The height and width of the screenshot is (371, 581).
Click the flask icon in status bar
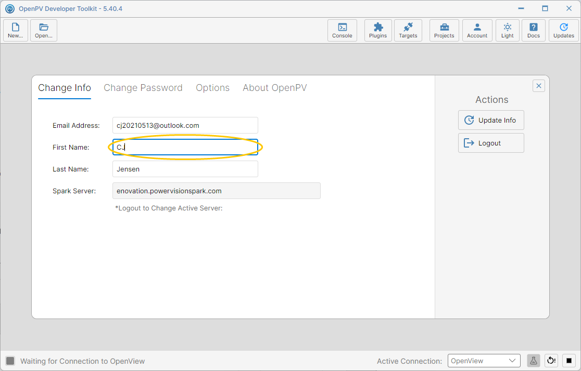point(534,361)
